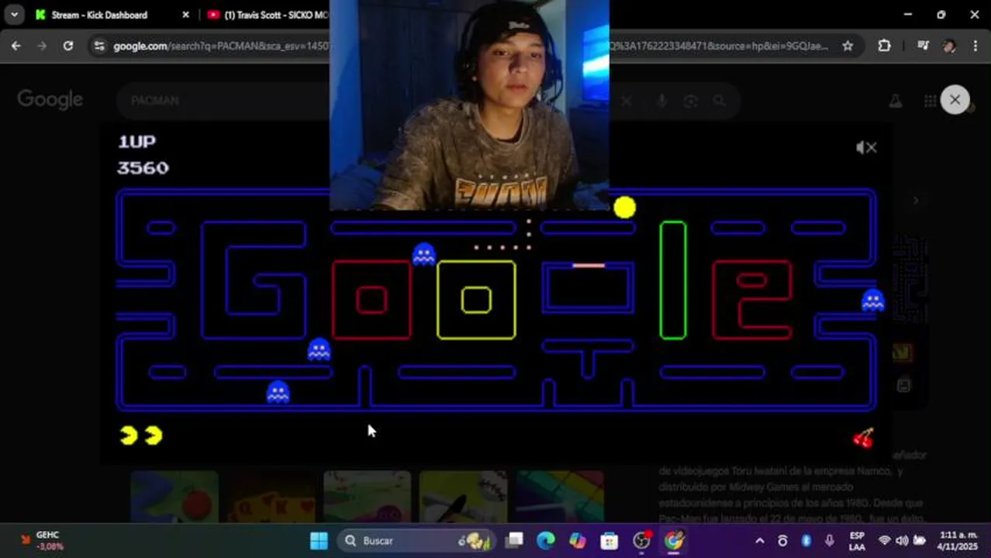Minimize the Chrome window
Screen dimensions: 991x558
[x=908, y=15]
